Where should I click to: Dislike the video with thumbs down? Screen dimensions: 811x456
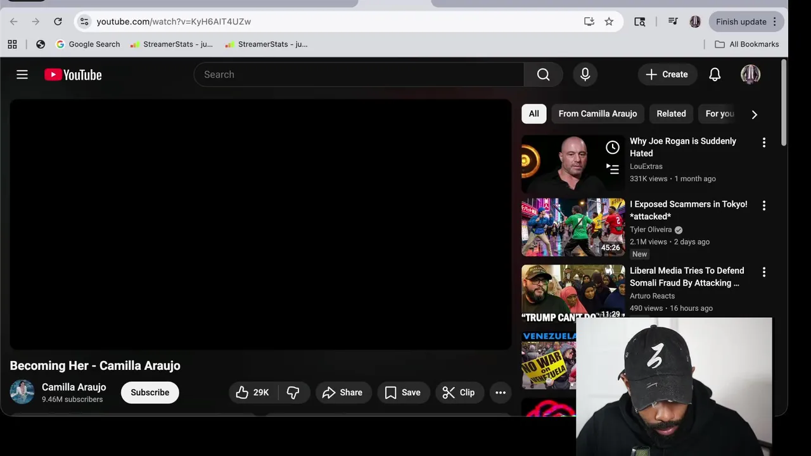[293, 393]
